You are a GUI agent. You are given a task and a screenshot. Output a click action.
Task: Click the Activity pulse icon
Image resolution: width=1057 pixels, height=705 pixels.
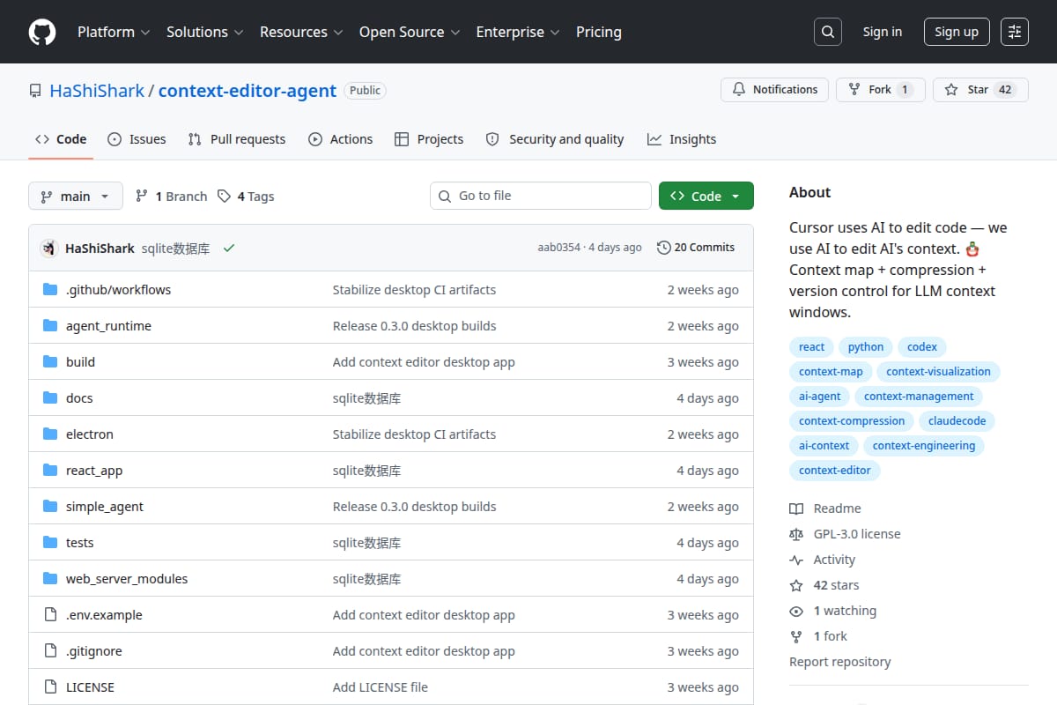pyautogui.click(x=796, y=560)
